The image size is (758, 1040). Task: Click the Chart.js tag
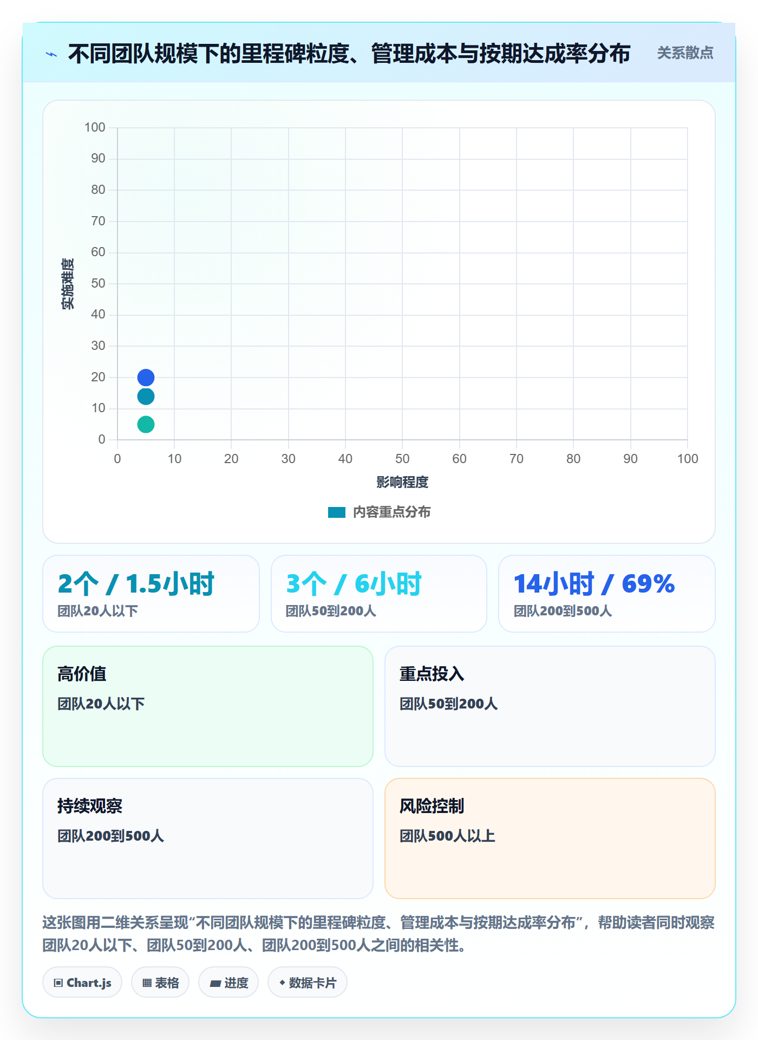pos(82,983)
